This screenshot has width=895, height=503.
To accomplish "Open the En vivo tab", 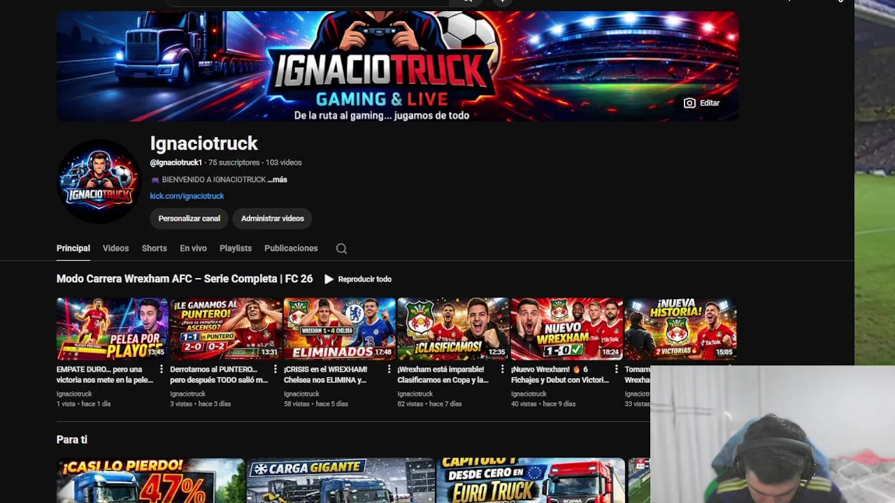I will pos(193,248).
